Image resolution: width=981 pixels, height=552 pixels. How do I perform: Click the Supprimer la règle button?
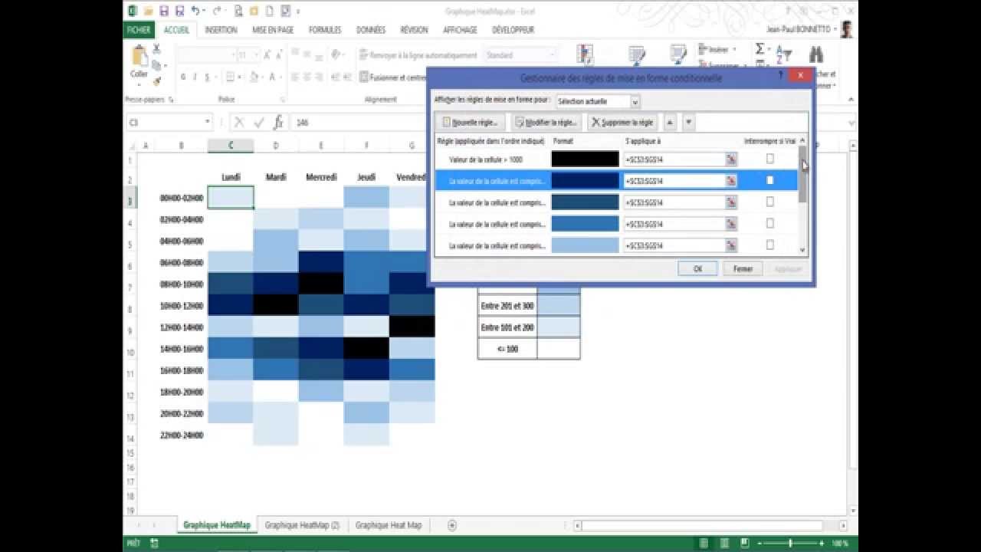click(622, 122)
